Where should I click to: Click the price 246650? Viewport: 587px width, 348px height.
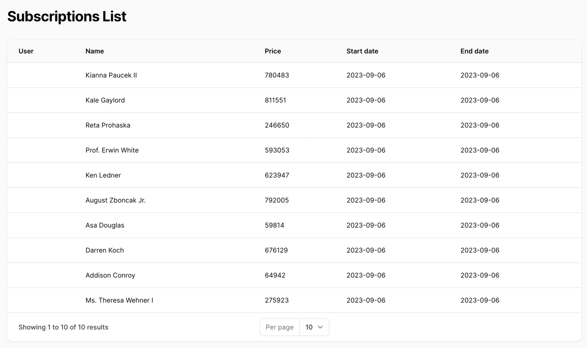[277, 125]
